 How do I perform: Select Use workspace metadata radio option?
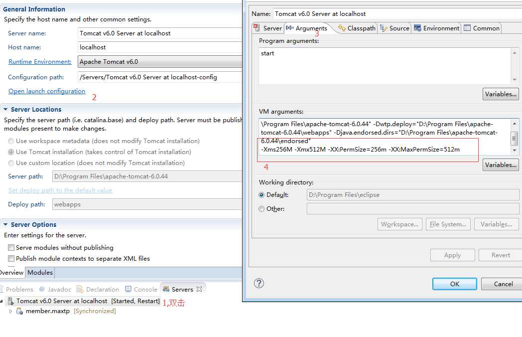[11, 141]
